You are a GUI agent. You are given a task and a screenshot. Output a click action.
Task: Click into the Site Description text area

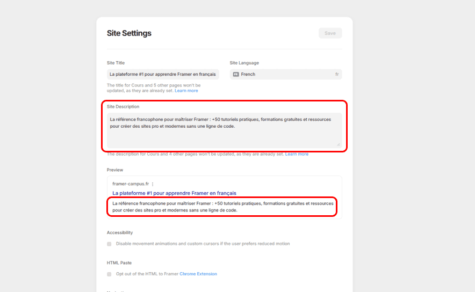pyautogui.click(x=224, y=130)
